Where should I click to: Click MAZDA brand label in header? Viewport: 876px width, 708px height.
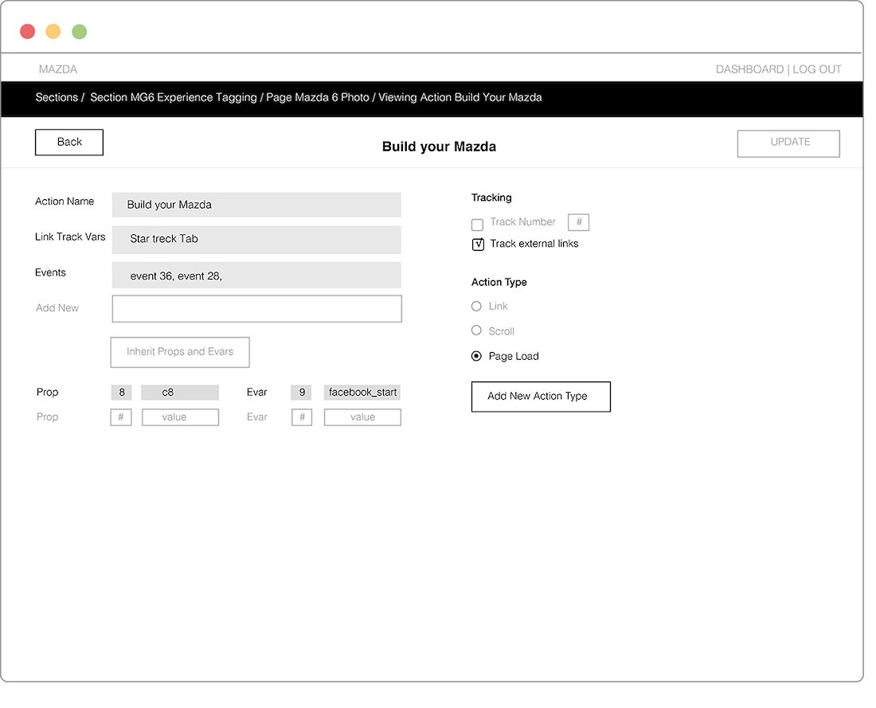click(x=59, y=70)
